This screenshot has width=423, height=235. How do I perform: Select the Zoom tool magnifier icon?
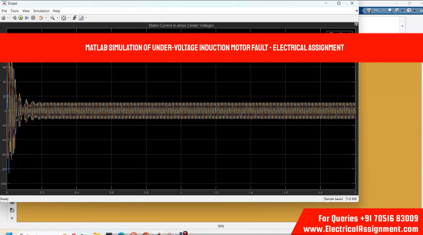(52, 18)
